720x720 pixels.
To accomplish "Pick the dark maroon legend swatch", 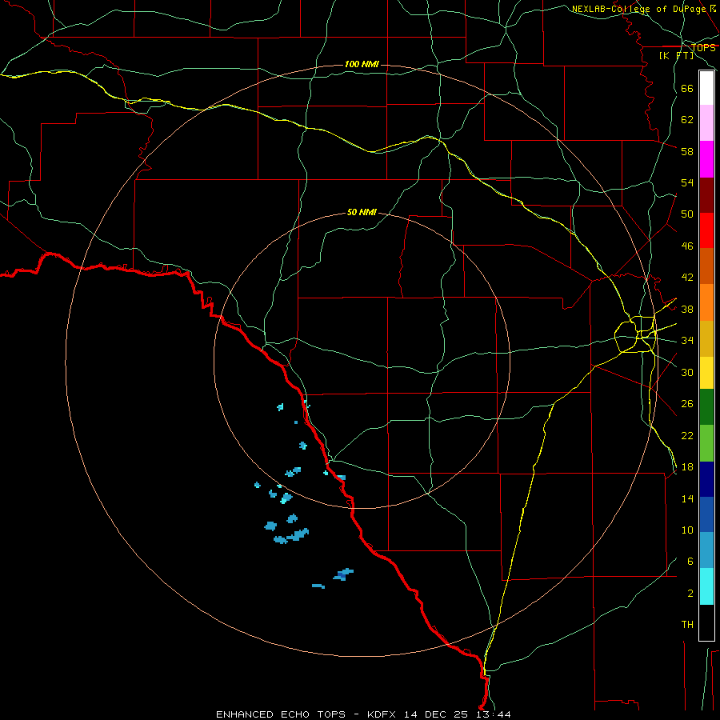I will [x=706, y=195].
